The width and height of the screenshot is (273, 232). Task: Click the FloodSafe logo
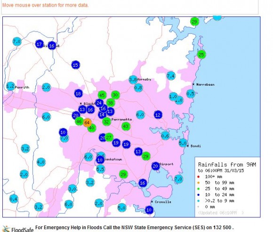pyautogui.click(x=18, y=229)
